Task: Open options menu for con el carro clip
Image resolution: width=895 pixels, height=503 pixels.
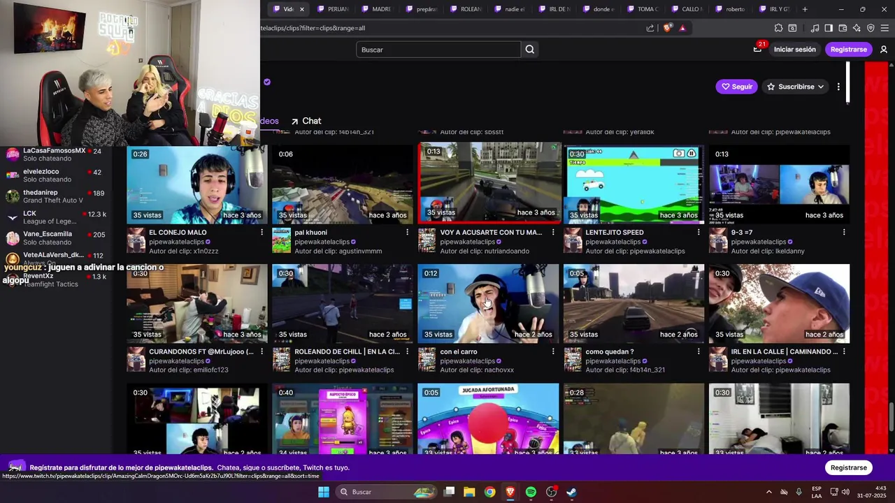Action: click(552, 351)
